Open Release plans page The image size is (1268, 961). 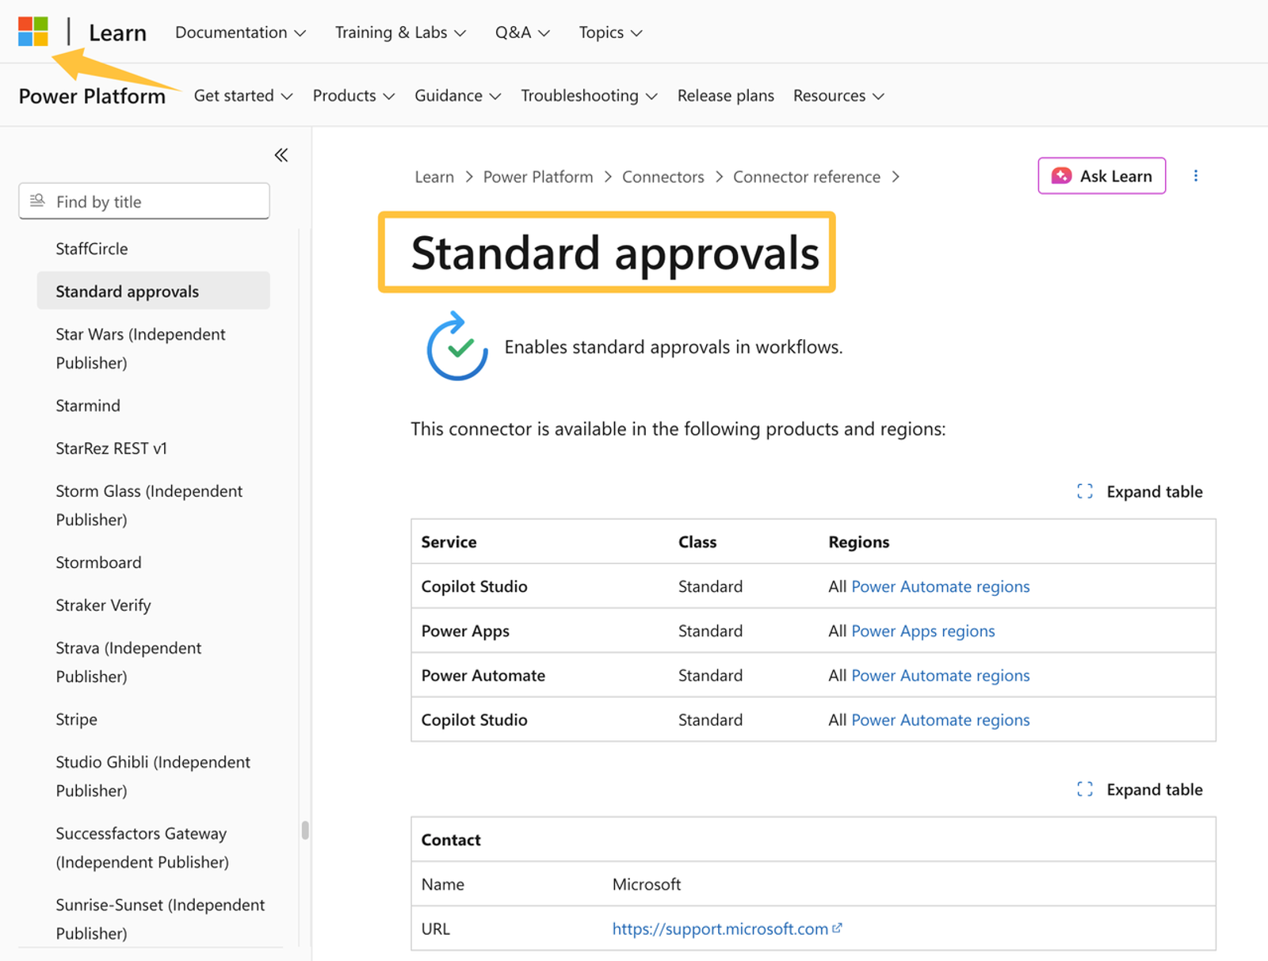(726, 96)
